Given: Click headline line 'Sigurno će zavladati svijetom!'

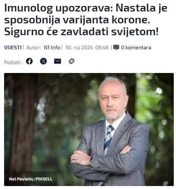Looking at the screenshot, I should [x=81, y=32].
